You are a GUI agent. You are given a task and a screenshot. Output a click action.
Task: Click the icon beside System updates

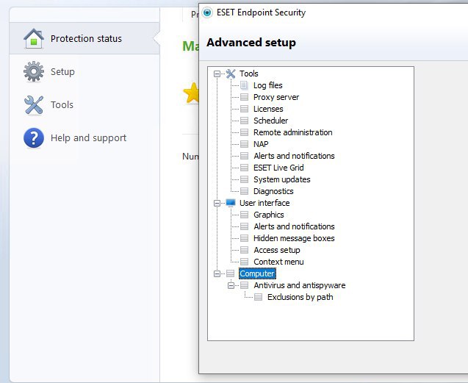(x=244, y=179)
